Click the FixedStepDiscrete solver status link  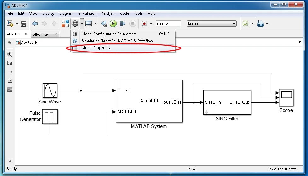click(282, 169)
